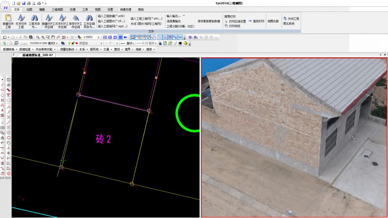Select the pan hand tool
388x218 pixels.
click(x=53, y=37)
